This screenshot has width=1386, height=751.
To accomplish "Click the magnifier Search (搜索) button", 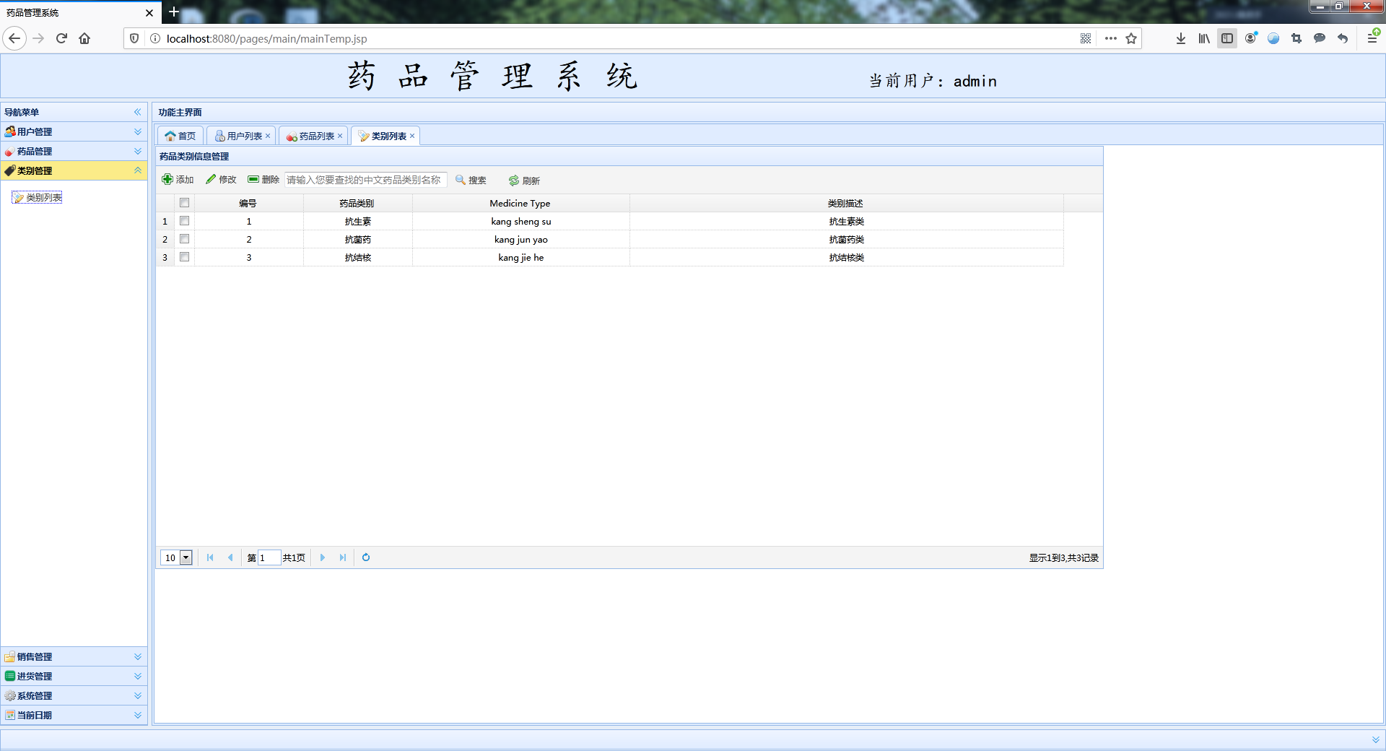I will [x=471, y=180].
